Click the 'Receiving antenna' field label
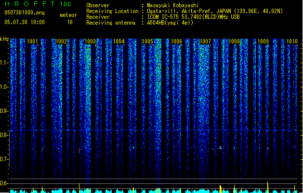The image size is (303, 193). [111, 23]
